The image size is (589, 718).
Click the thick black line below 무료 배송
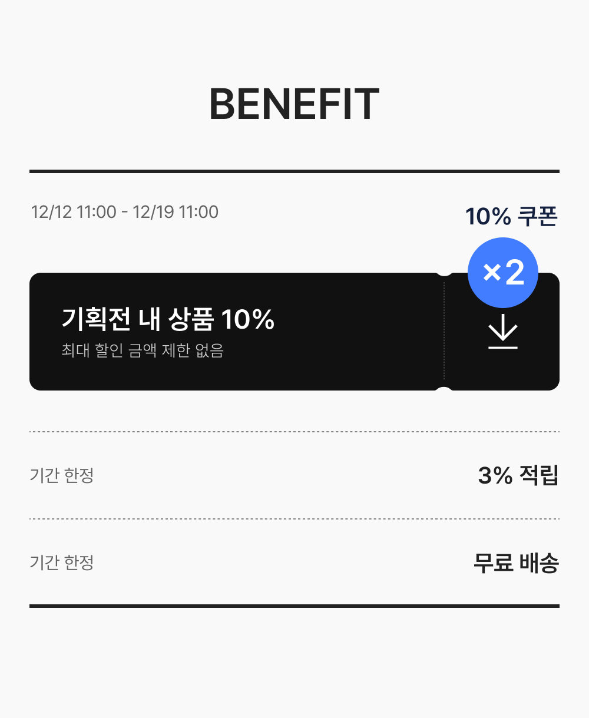[294, 605]
